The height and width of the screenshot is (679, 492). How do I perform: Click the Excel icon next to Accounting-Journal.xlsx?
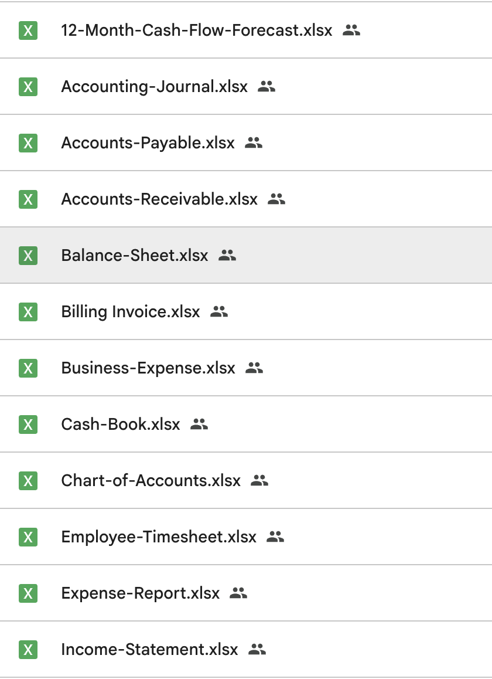[x=28, y=87]
